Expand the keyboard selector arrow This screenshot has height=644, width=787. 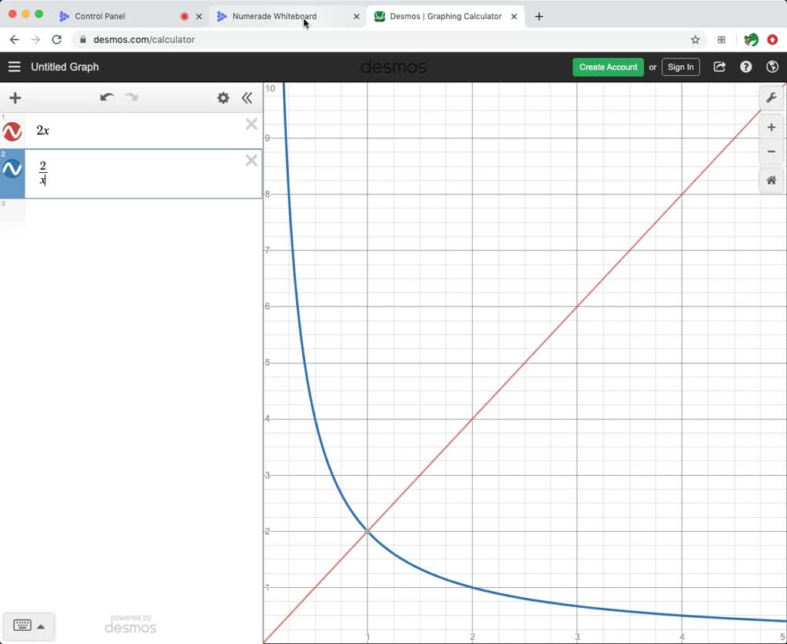pos(42,626)
